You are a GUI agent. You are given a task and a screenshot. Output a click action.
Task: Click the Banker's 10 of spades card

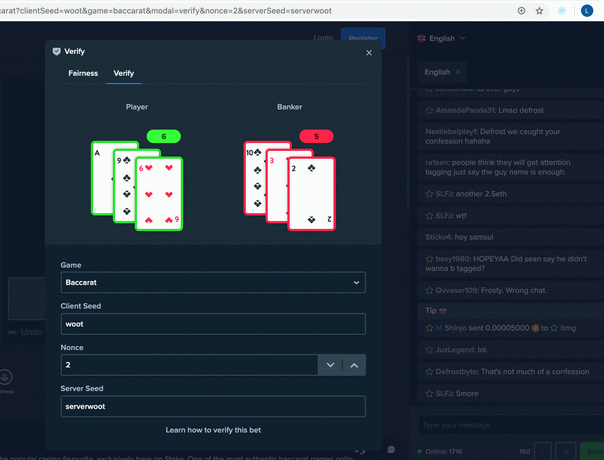click(255, 178)
